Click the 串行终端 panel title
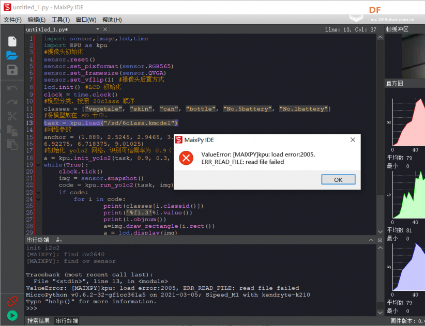Image resolution: width=425 pixels, height=326 pixels. [x=38, y=240]
